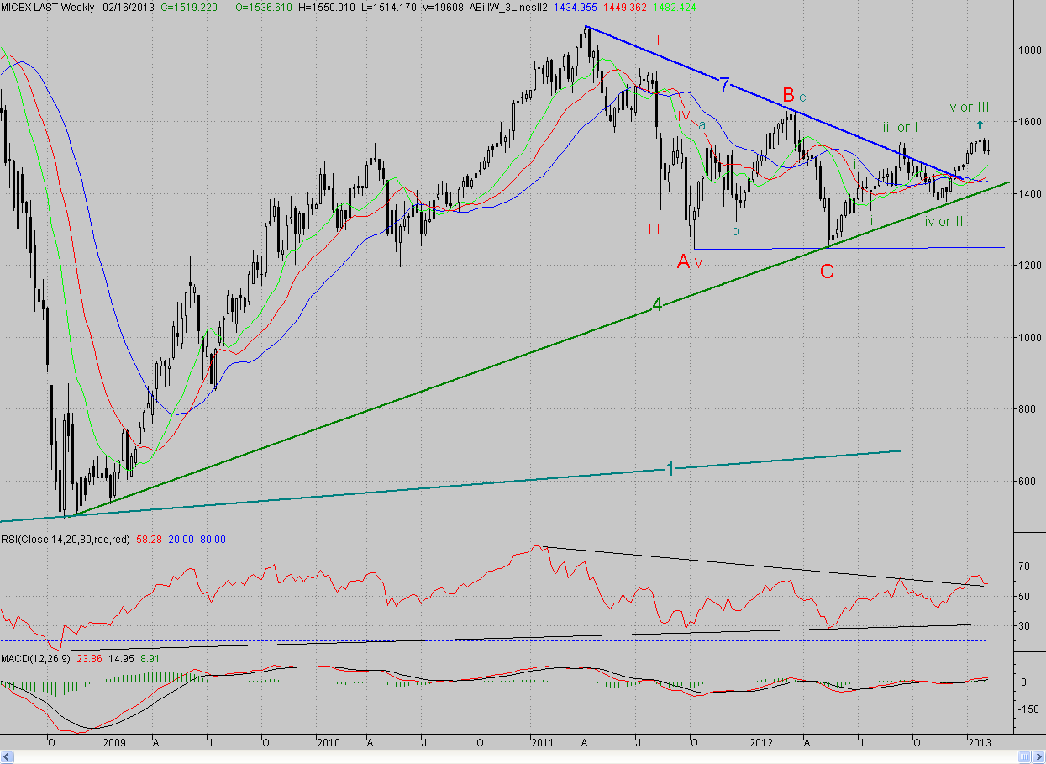
Task: Click the red wave label B
Action: tap(789, 93)
